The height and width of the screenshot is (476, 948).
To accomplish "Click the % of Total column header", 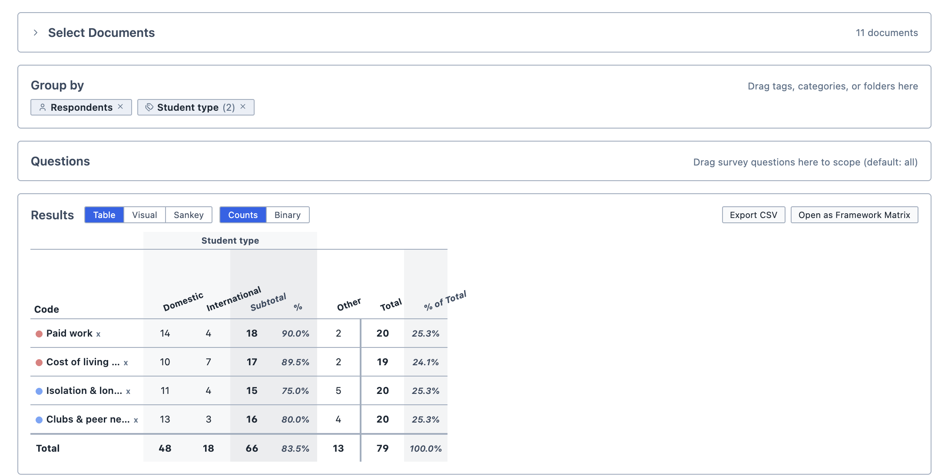I will point(445,300).
